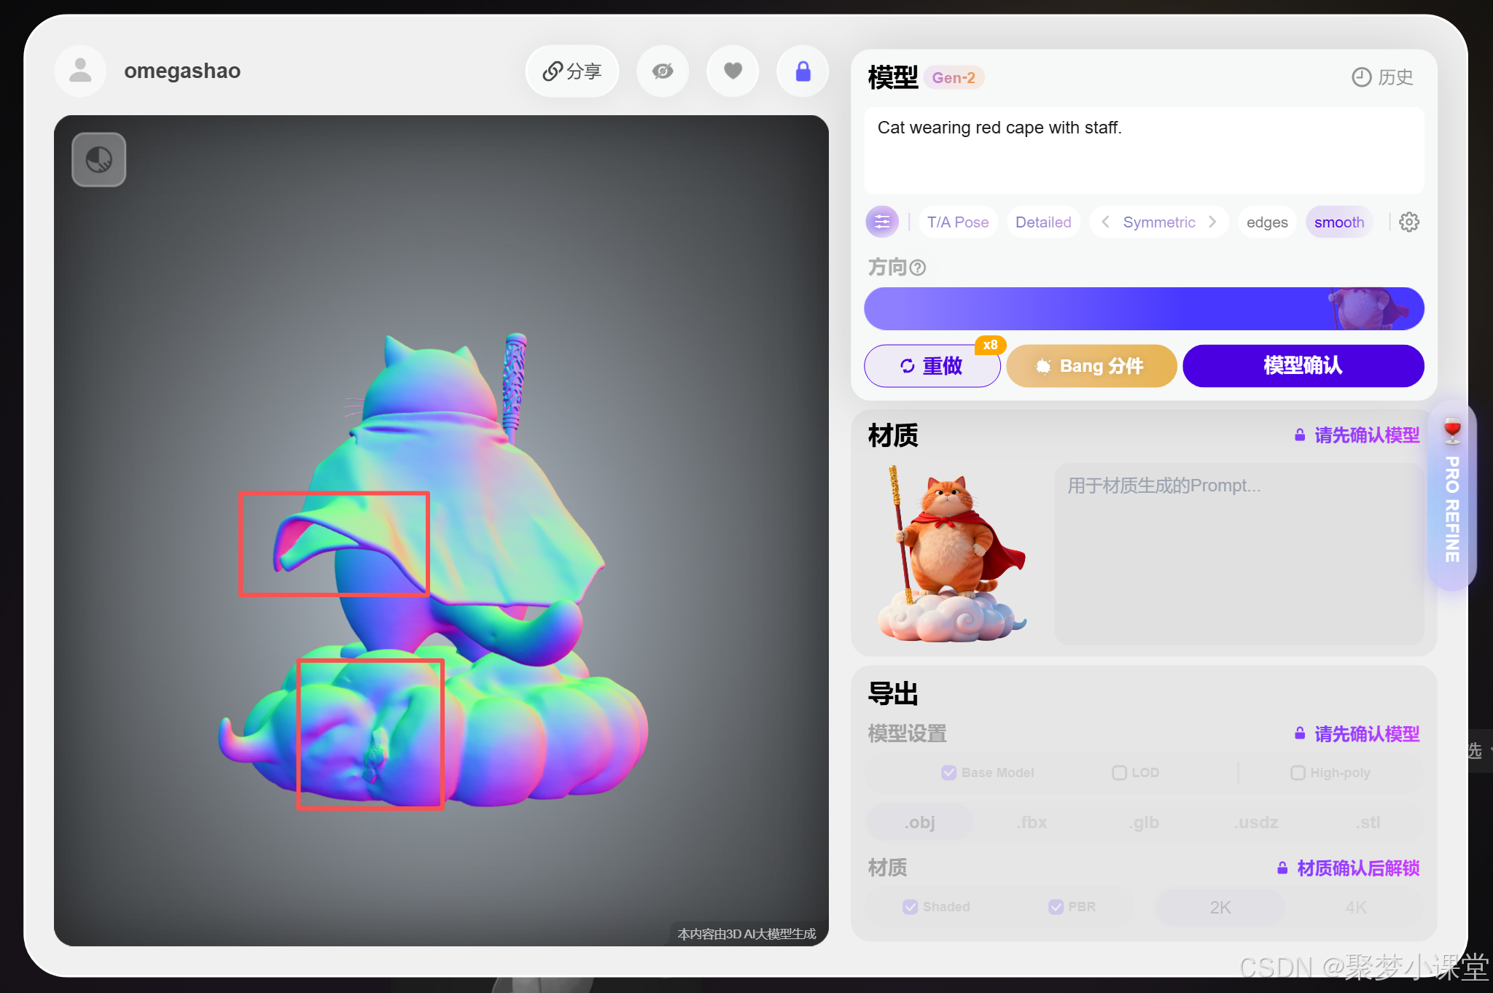Open the history clock icon
The image size is (1493, 993).
pyautogui.click(x=1361, y=77)
